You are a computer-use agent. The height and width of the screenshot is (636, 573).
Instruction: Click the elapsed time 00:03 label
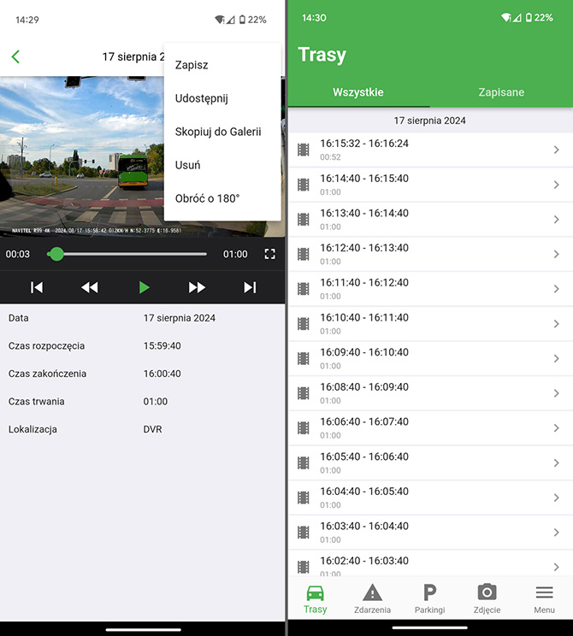17,255
